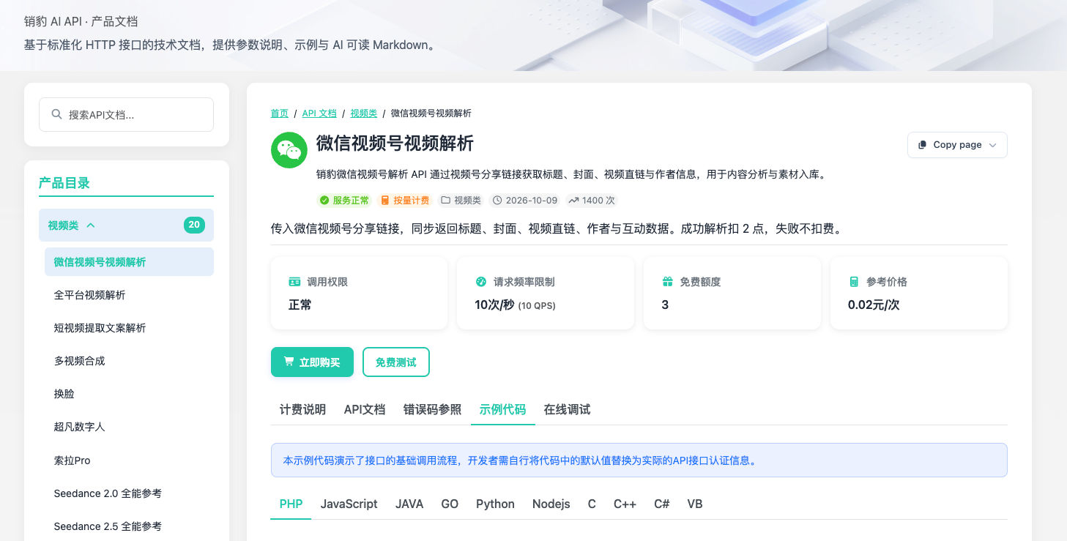Select the JAVA code tab
The width and height of the screenshot is (1067, 541).
point(409,504)
